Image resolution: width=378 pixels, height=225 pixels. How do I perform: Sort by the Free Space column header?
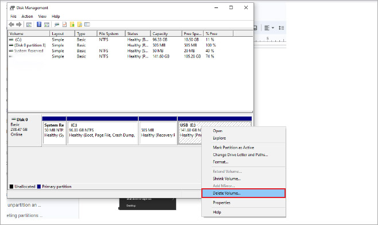[x=193, y=33]
